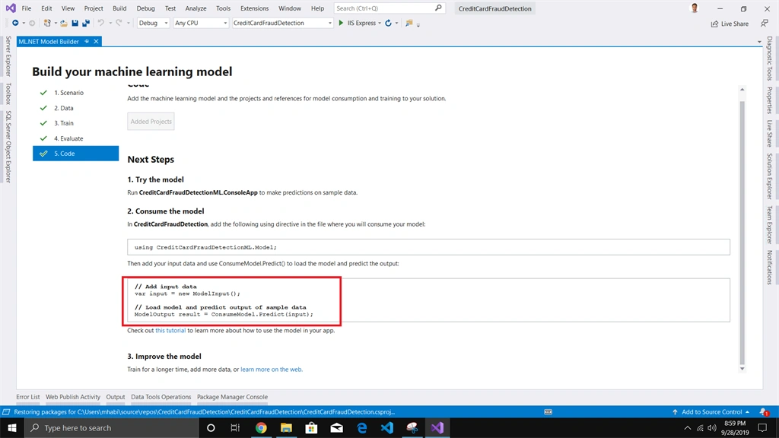Switch to the Package Manager Console tab
The image size is (779, 438).
click(232, 397)
